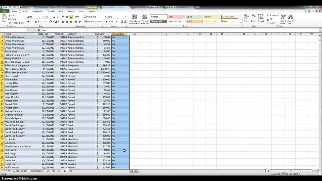Increase the indent level
This screenshot has height=181, width=322.
pos(80,22)
